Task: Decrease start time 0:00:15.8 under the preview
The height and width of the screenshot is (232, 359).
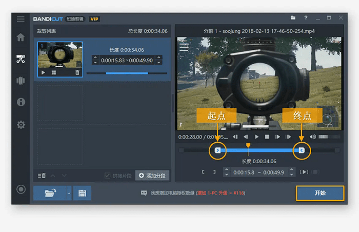Action: click(227, 175)
